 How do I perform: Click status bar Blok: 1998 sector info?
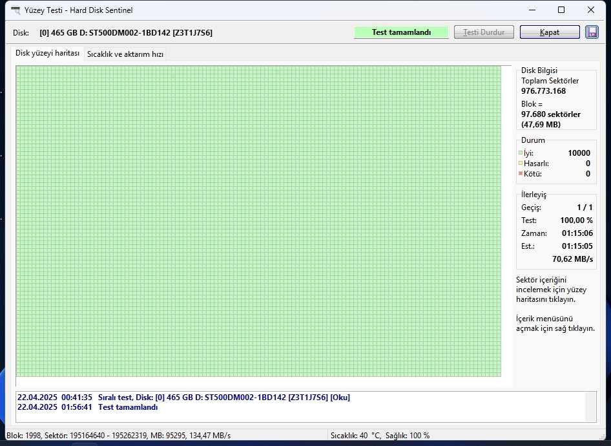tap(118, 436)
